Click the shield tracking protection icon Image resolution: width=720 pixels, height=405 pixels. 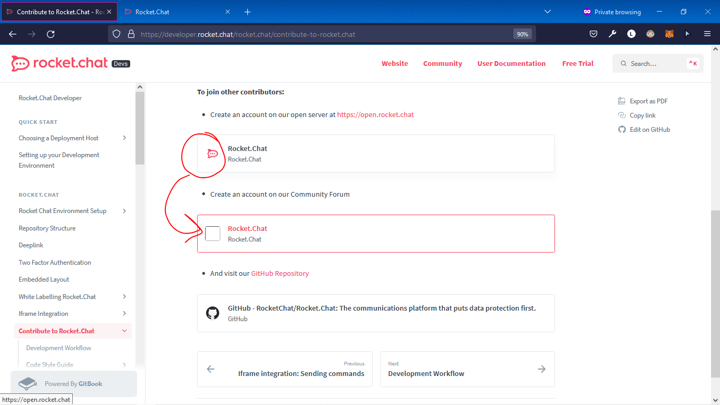pyautogui.click(x=116, y=34)
